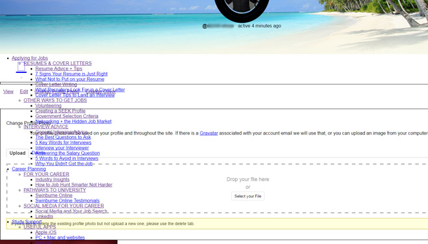428x244 pixels.
Task: Open 5 Key Words for Interviews
Action: point(63,142)
